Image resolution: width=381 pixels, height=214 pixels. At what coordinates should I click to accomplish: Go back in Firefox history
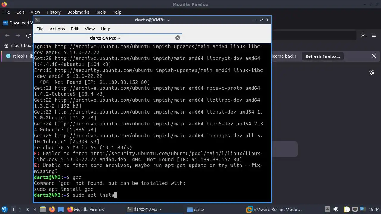pyautogui.click(x=7, y=36)
